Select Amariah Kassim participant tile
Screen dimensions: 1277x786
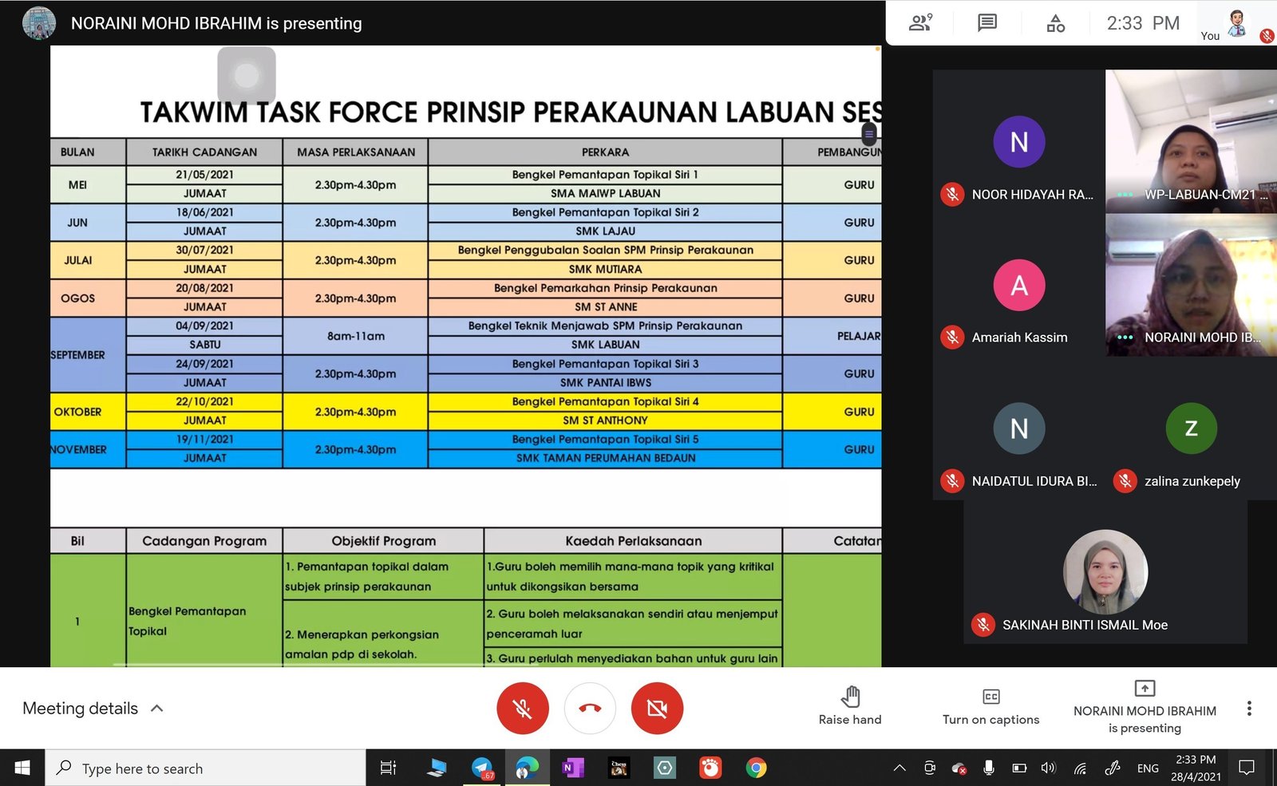[1019, 285]
